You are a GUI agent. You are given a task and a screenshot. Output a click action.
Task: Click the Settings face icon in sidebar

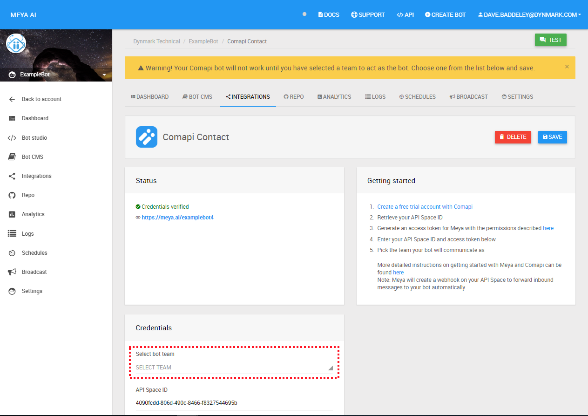click(12, 291)
